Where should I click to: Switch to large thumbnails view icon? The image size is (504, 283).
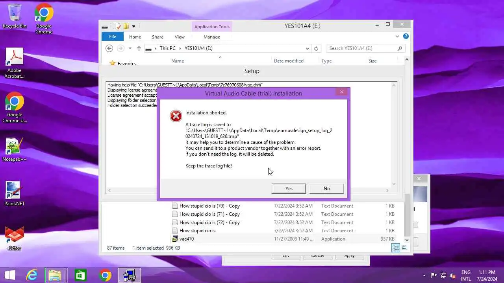click(x=404, y=248)
